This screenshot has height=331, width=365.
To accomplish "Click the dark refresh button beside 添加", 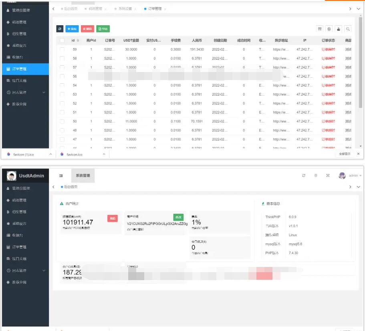I will pos(60,29).
